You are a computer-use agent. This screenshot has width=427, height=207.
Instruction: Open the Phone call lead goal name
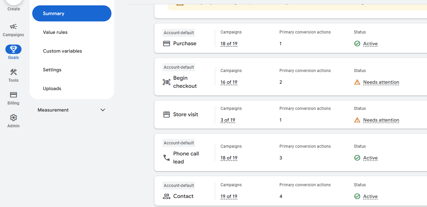(x=186, y=158)
